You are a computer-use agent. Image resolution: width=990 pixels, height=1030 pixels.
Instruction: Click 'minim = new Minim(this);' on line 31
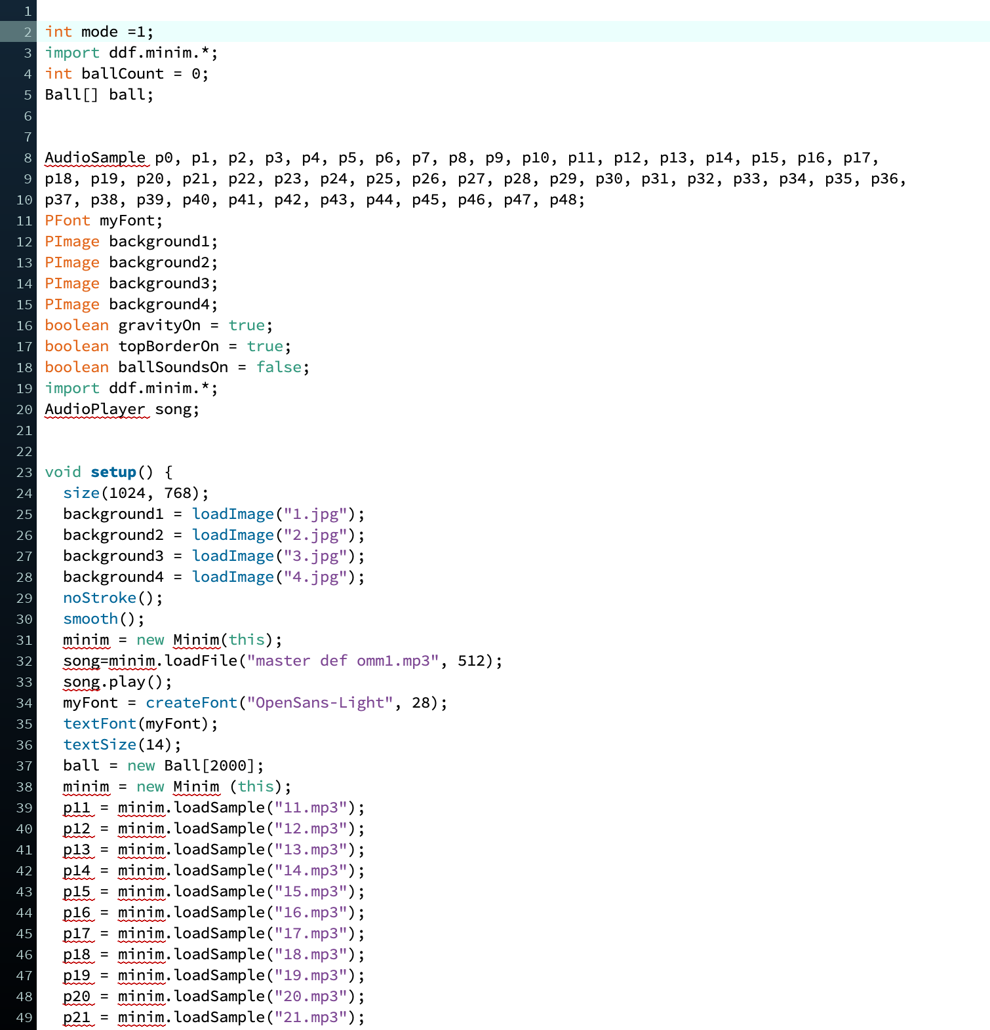tap(172, 639)
